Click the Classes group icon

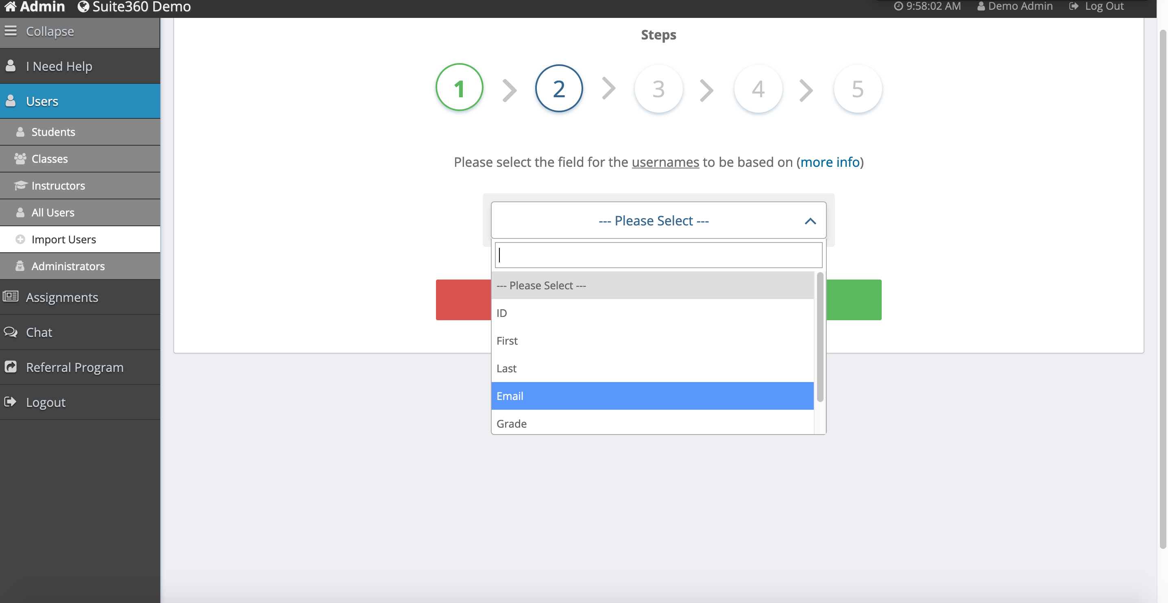(x=20, y=159)
